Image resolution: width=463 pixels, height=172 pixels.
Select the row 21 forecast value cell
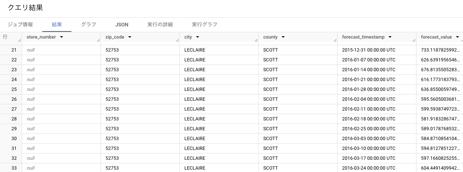(x=440, y=50)
